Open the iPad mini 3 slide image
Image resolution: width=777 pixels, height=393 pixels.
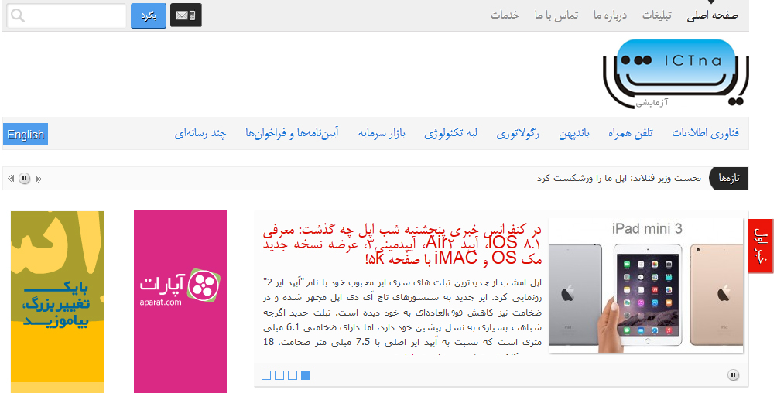tap(646, 286)
